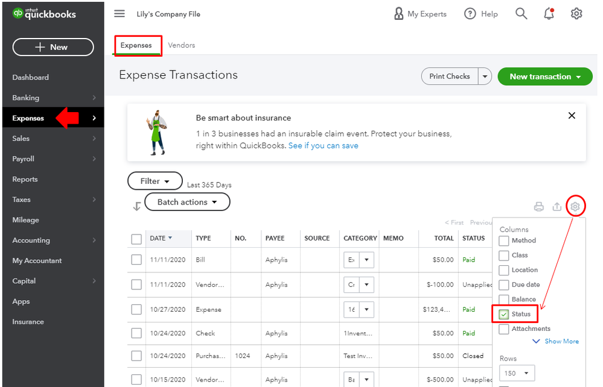Toggle the Class column checkbox
The height and width of the screenshot is (387, 603).
coord(504,256)
